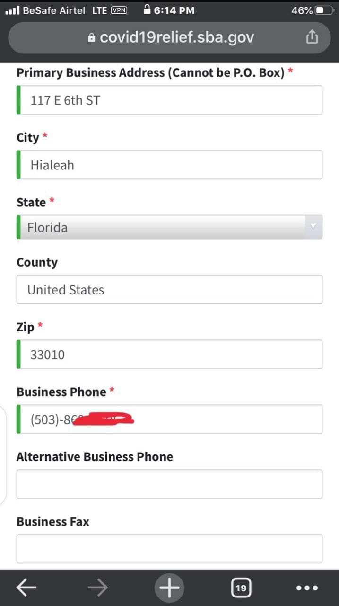Open the three-dot browser menu
This screenshot has width=339, height=606.
pyautogui.click(x=307, y=588)
